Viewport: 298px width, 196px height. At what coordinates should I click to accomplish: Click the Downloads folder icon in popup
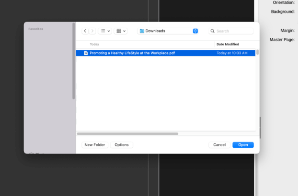point(142,31)
